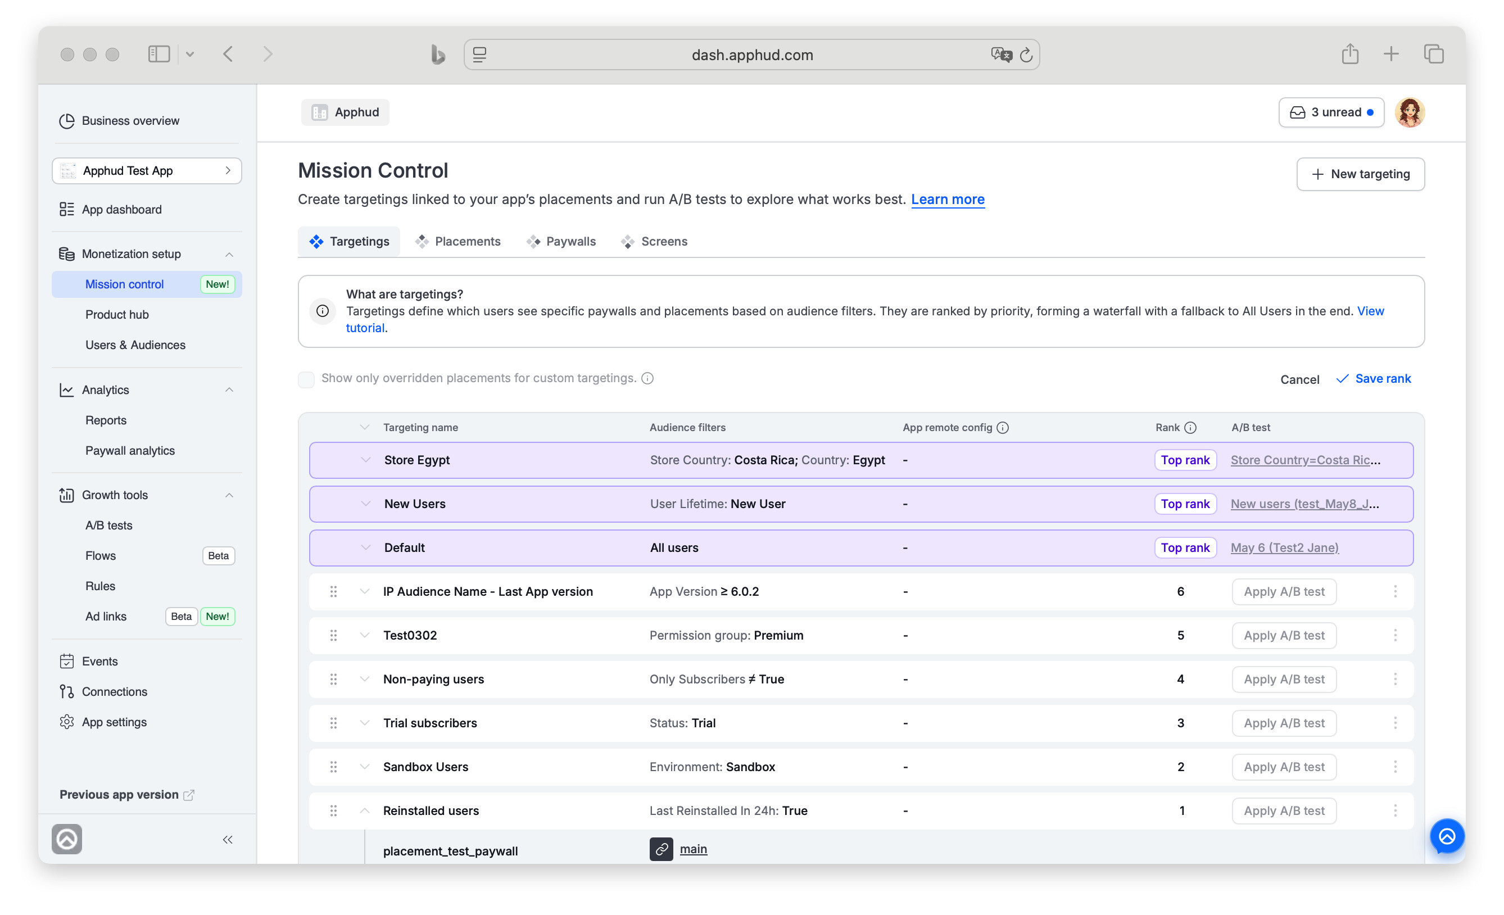Click Apply A/B test for Sandbox Users
The height and width of the screenshot is (915, 1504).
pos(1284,767)
